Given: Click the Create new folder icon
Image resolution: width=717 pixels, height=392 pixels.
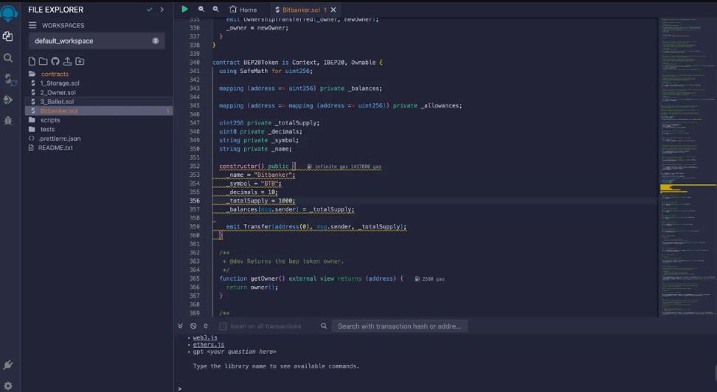Looking at the screenshot, I should 43,61.
